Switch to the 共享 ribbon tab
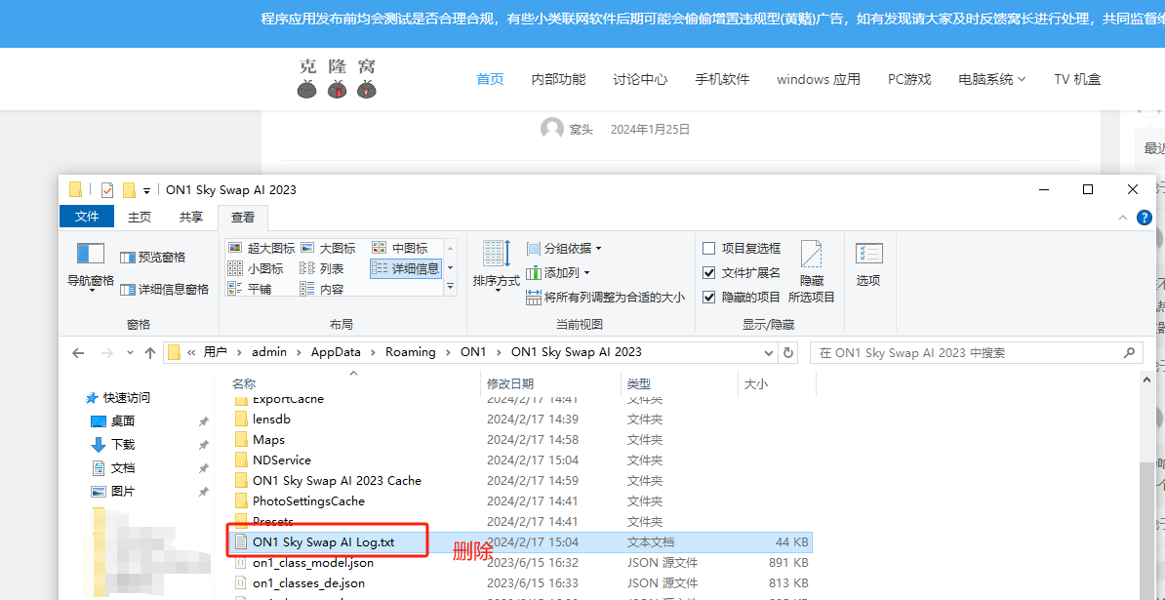This screenshot has height=600, width=1165. 191,217
